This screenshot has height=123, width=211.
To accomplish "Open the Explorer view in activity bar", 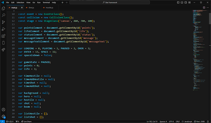I will (x=4, y=8).
